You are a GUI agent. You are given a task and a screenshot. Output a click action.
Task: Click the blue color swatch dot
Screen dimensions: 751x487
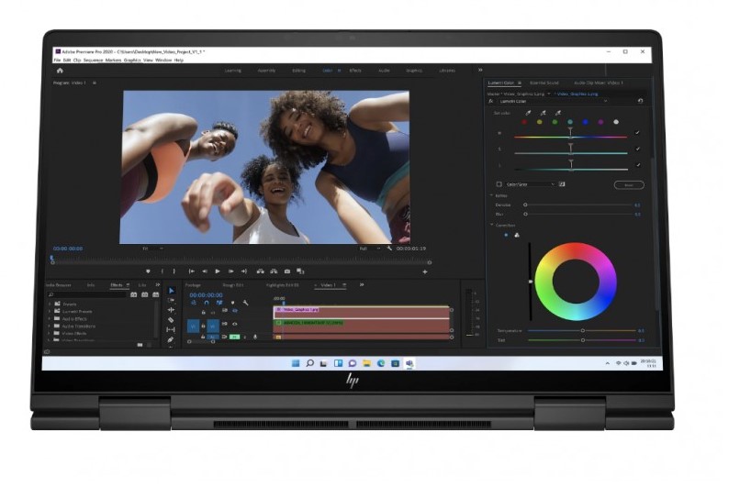click(585, 122)
